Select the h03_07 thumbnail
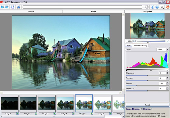The image size is (170, 118). click(119, 103)
